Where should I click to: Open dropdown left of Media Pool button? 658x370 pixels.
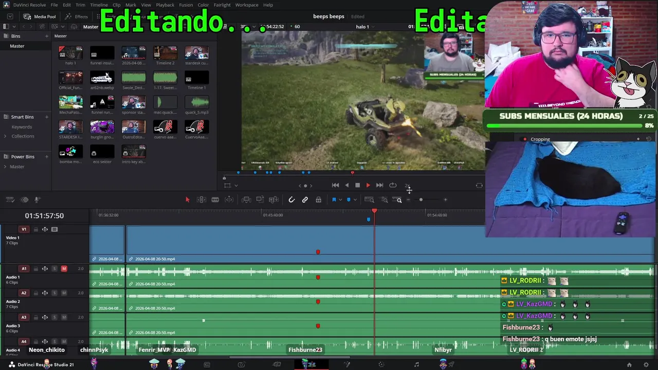coord(10,16)
